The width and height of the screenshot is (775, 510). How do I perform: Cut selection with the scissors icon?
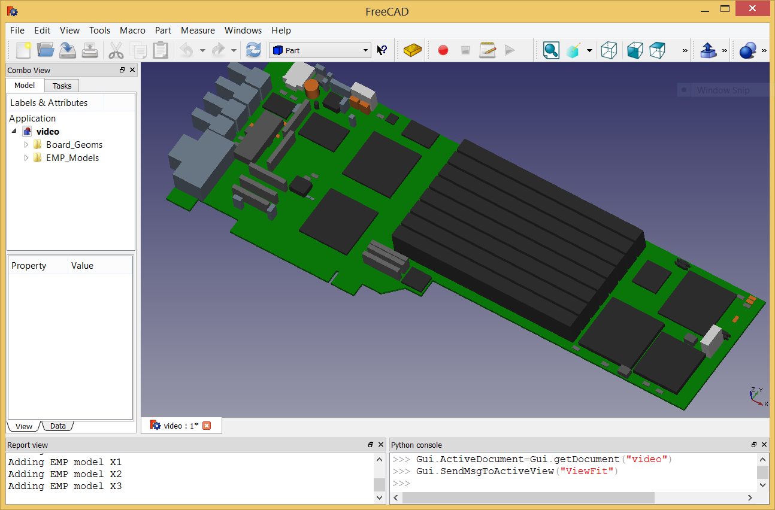(116, 50)
